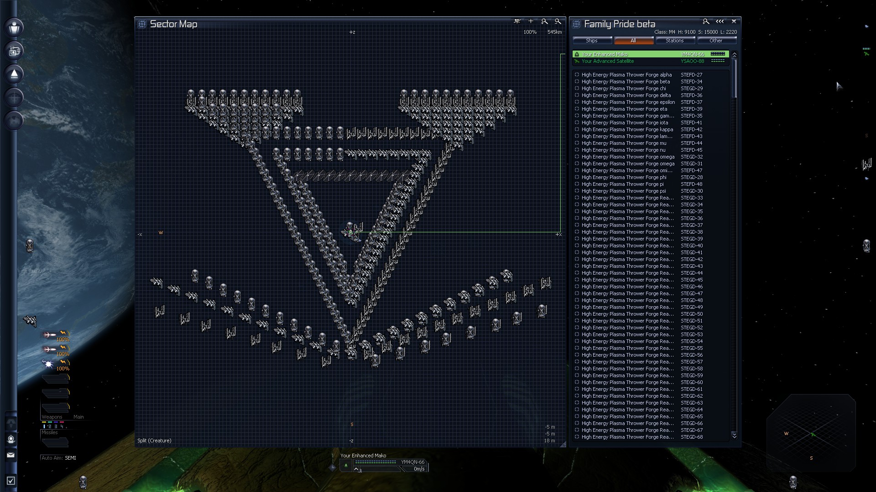Image resolution: width=876 pixels, height=492 pixels.
Task: Switch to the Ships tab
Action: click(x=591, y=41)
